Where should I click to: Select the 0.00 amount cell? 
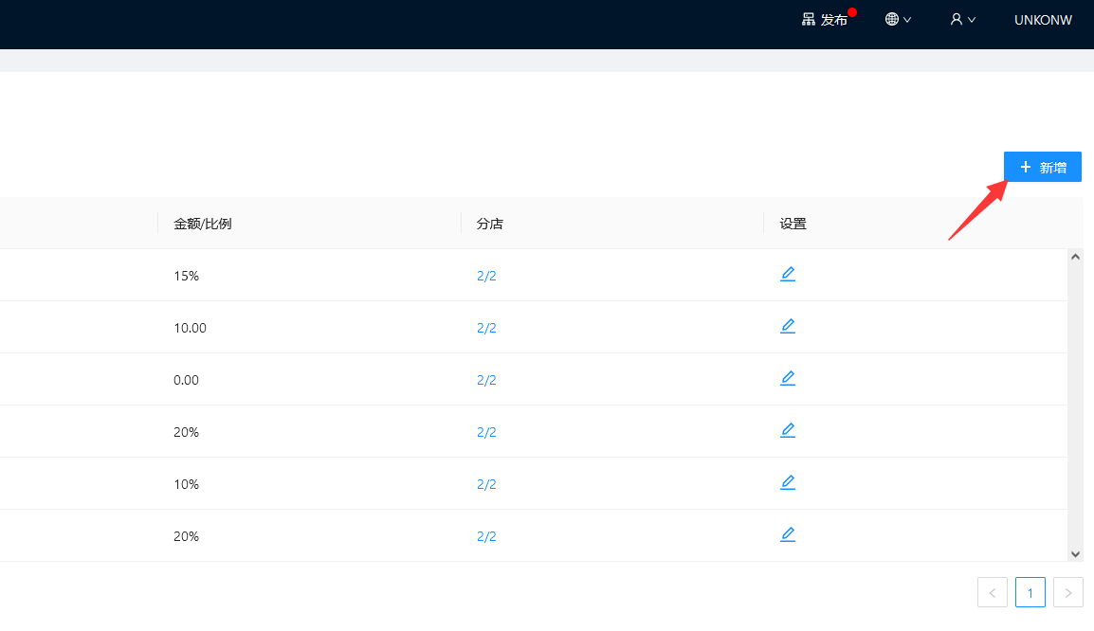[187, 380]
